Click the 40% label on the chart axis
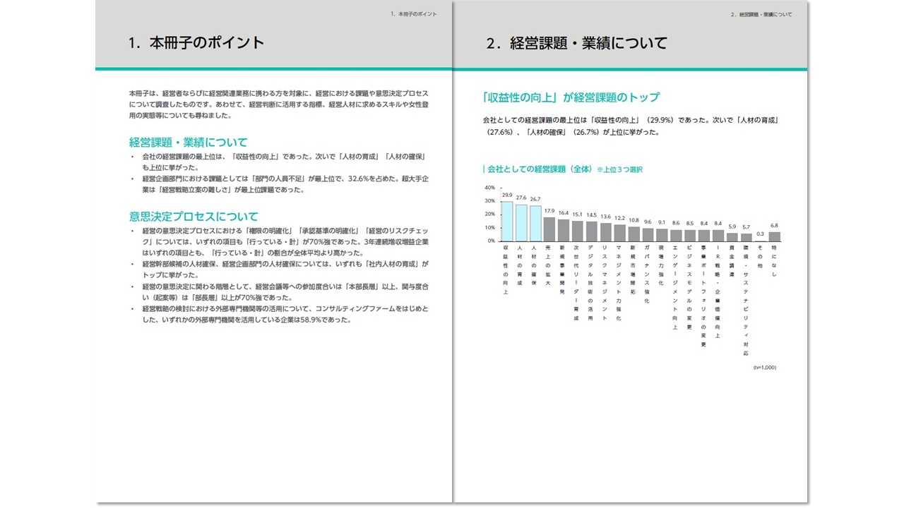 click(x=489, y=188)
